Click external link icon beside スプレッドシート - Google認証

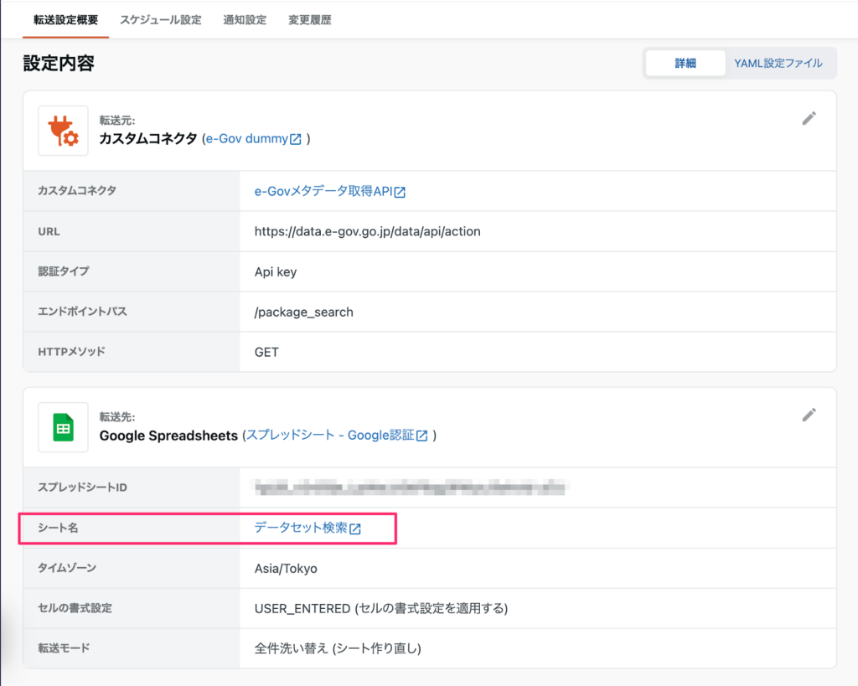coord(422,436)
